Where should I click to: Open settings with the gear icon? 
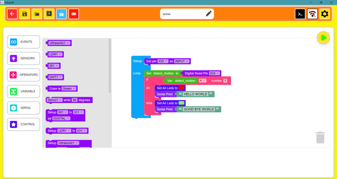coord(324,14)
